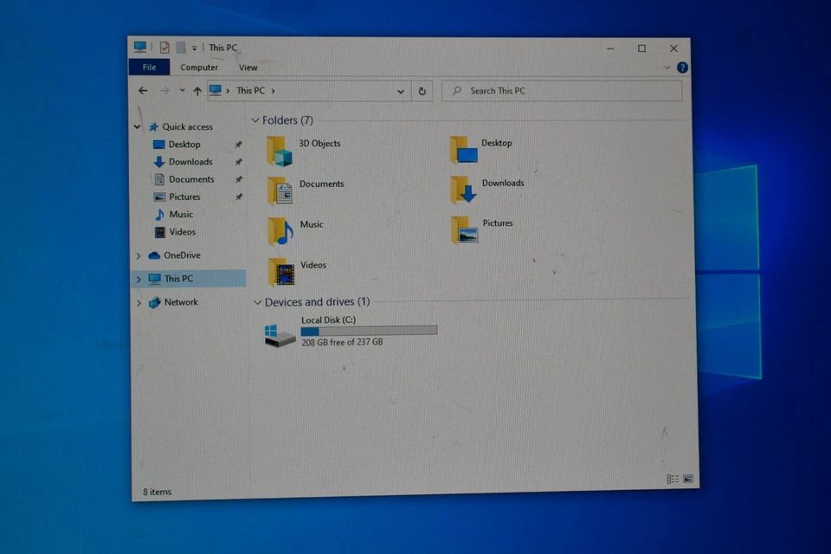This screenshot has width=831, height=554.
Task: Open the Computer ribbon tab
Action: click(x=199, y=68)
